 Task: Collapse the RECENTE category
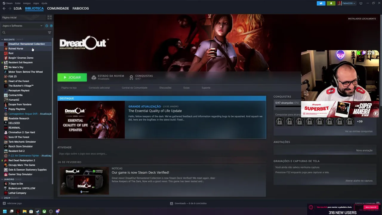click(x=2, y=39)
